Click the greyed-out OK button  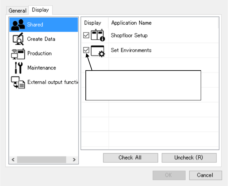click(x=169, y=175)
